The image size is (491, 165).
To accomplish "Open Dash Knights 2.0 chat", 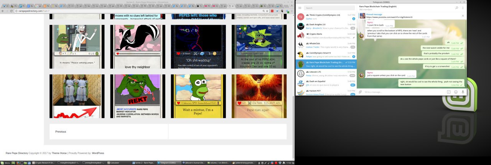I will pyautogui.click(x=326, y=26).
